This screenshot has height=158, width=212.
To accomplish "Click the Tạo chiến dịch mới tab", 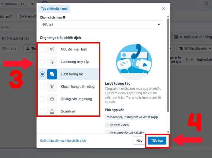I will point(54,9).
